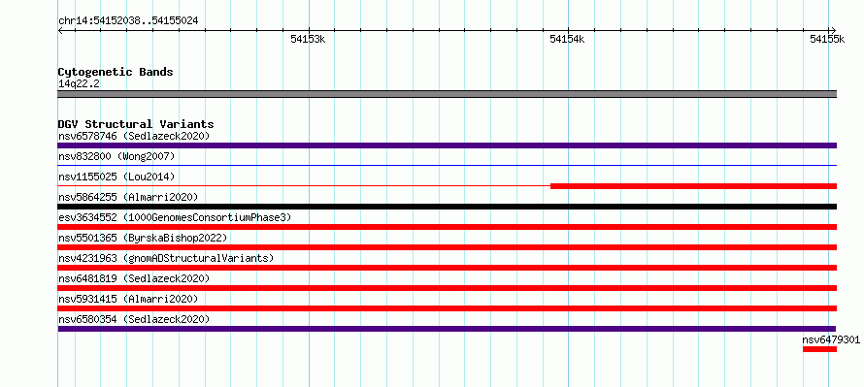
Task: Click the 14q22.2 band label
Action: 79,84
